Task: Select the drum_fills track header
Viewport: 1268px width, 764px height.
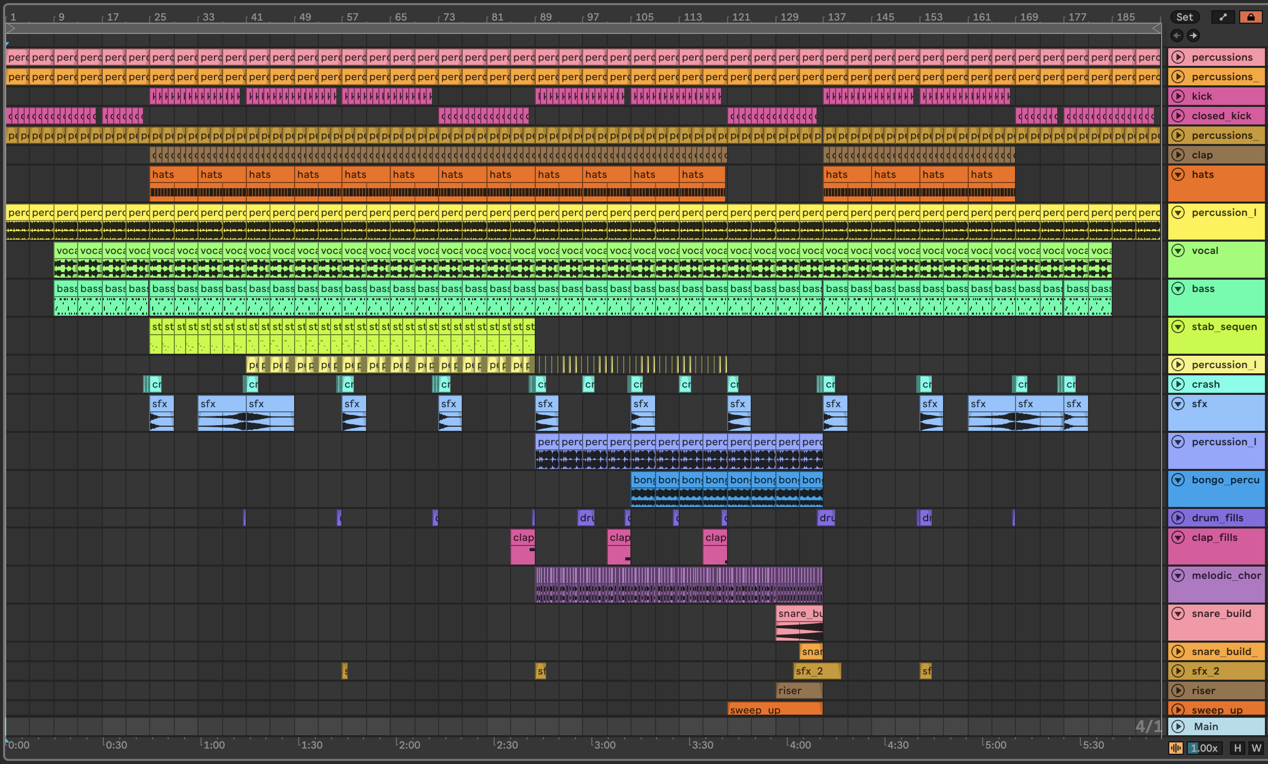Action: 1217,518
